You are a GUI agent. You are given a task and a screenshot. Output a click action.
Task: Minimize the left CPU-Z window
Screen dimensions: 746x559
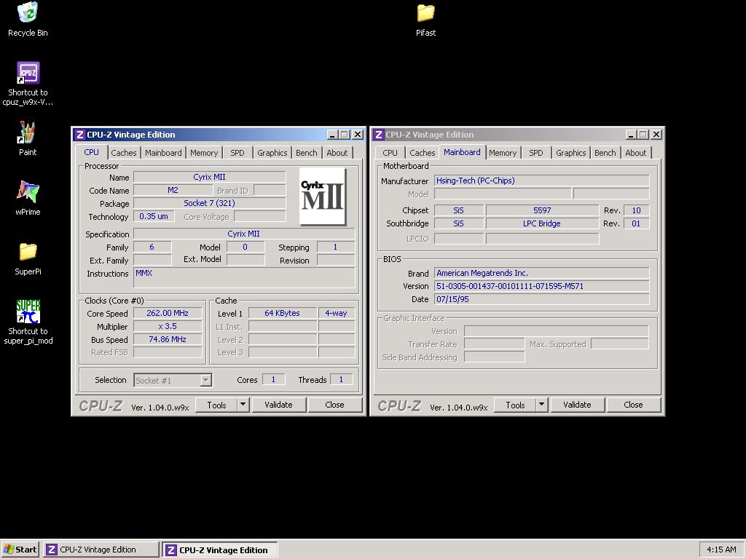[x=332, y=135]
